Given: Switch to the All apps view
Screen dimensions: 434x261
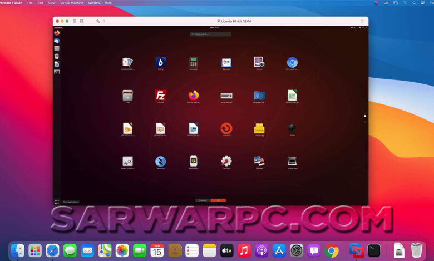Looking at the screenshot, I should coord(218,200).
